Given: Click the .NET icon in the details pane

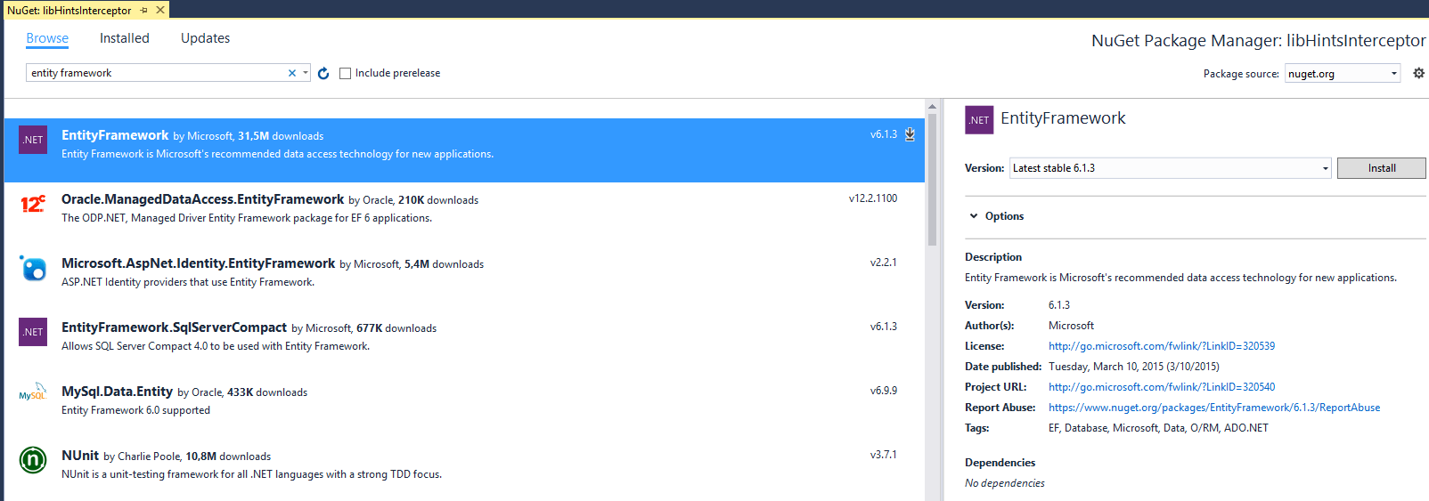Looking at the screenshot, I should click(979, 119).
